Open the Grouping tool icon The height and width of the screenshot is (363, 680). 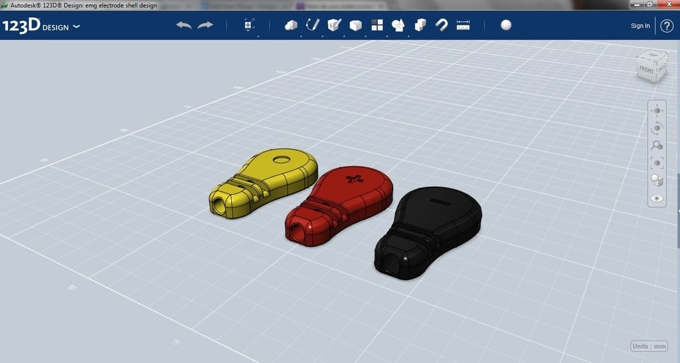tap(398, 26)
